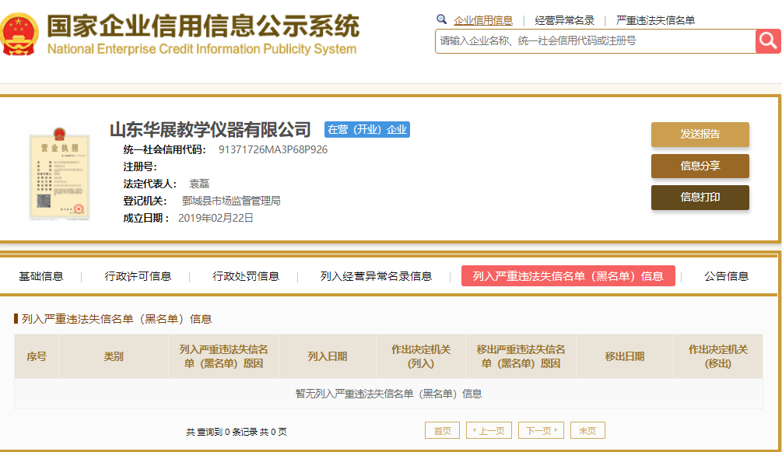Click the 作出决定机关(移出) column header
Image resolution: width=782 pixels, height=452 pixels.
pyautogui.click(x=718, y=356)
